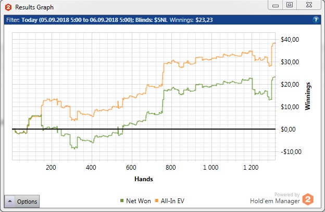
Task: Click the 800 hands axis label
Action: [171, 167]
